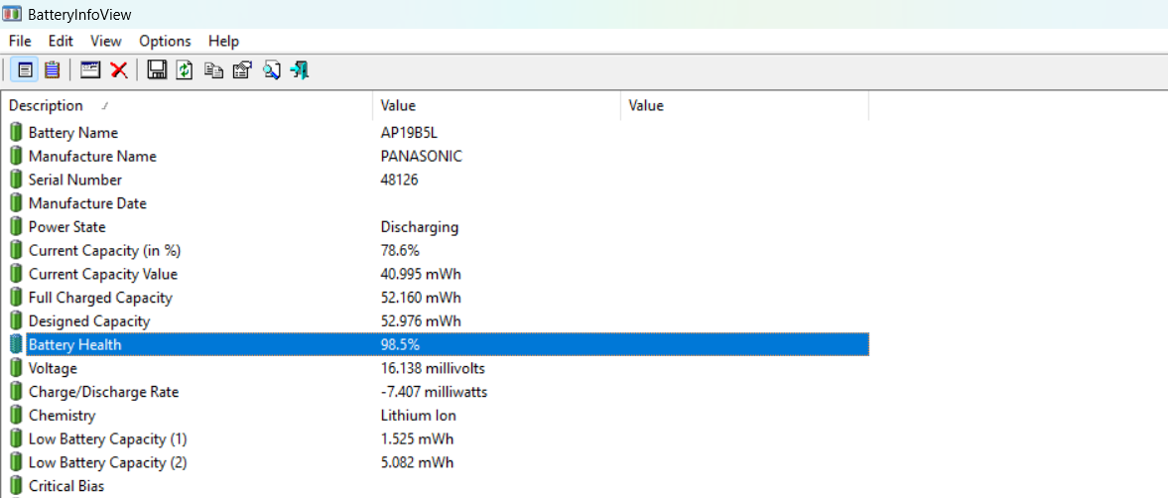Image resolution: width=1168 pixels, height=498 pixels.
Task: Select the highlighted Battery Health row label
Action: coord(74,344)
